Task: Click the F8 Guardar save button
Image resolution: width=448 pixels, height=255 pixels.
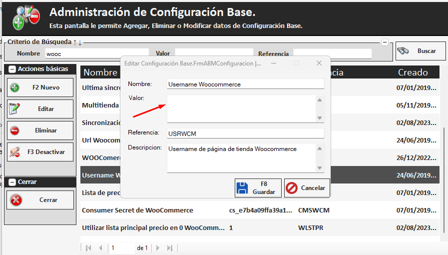Action: click(x=258, y=188)
